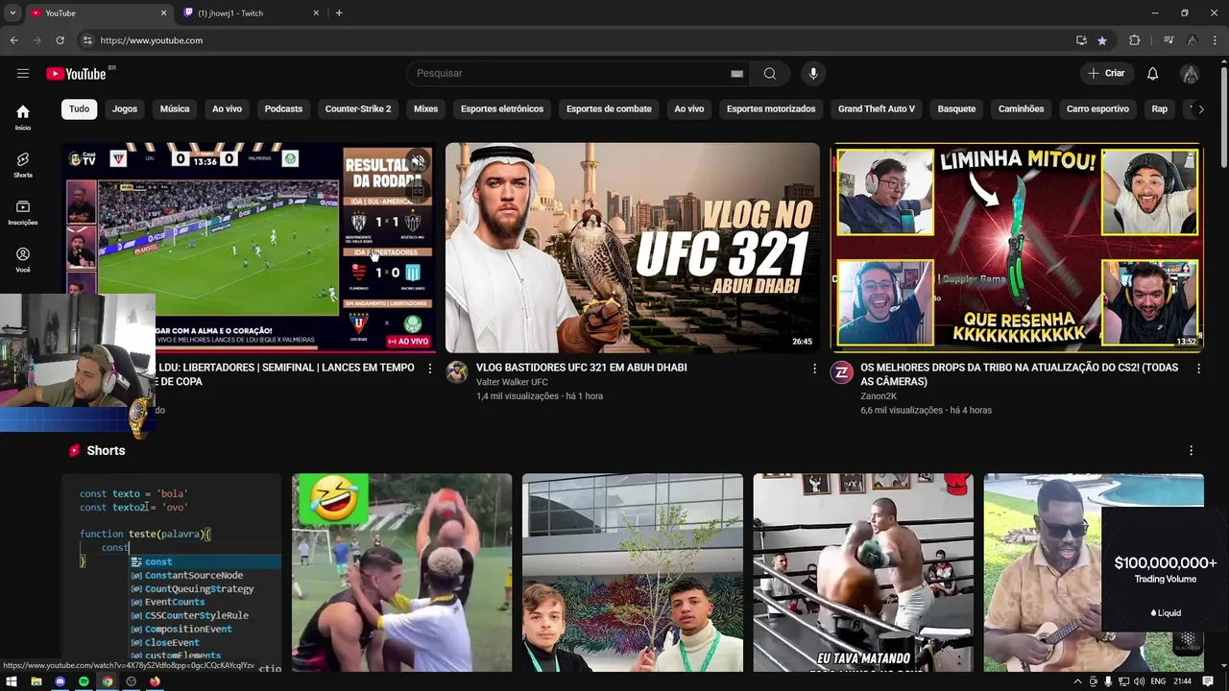Open the boxing ring Short thumbnail

[863, 572]
